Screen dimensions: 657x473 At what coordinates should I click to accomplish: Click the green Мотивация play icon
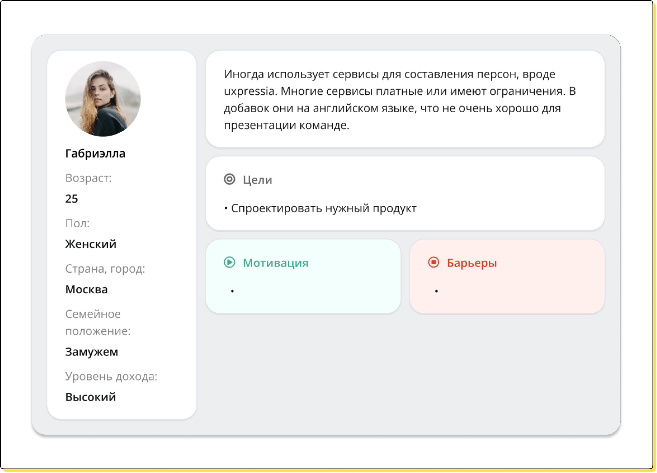[x=229, y=263]
